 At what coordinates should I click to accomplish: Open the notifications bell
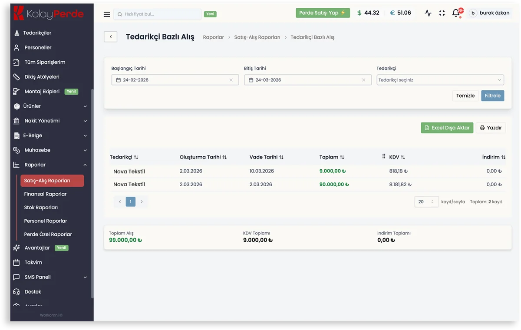click(456, 13)
